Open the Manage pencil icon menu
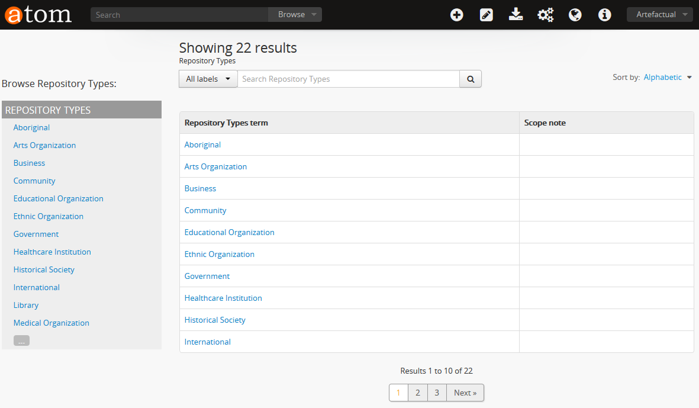Viewport: 699px width, 408px height. 486,15
